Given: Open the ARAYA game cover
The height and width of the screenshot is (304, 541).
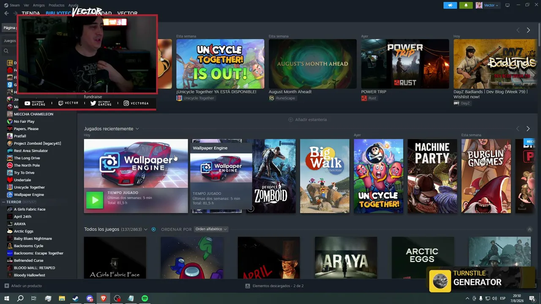Looking at the screenshot, I should click(346, 258).
